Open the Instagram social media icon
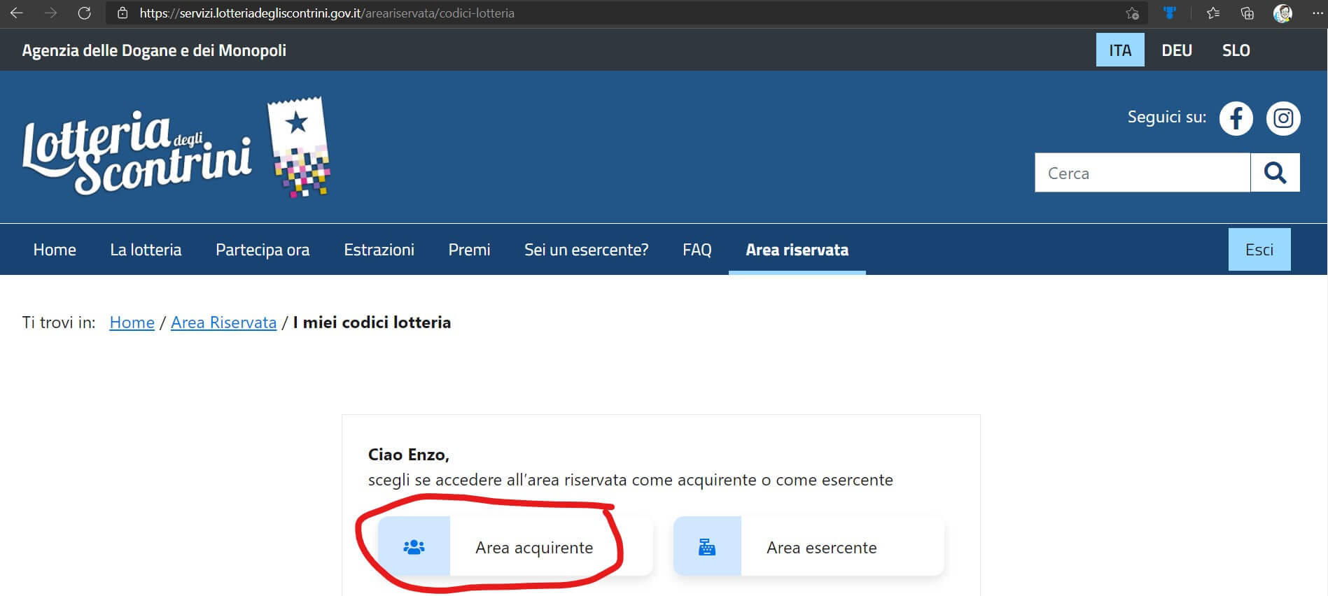The width and height of the screenshot is (1328, 596). tap(1282, 118)
